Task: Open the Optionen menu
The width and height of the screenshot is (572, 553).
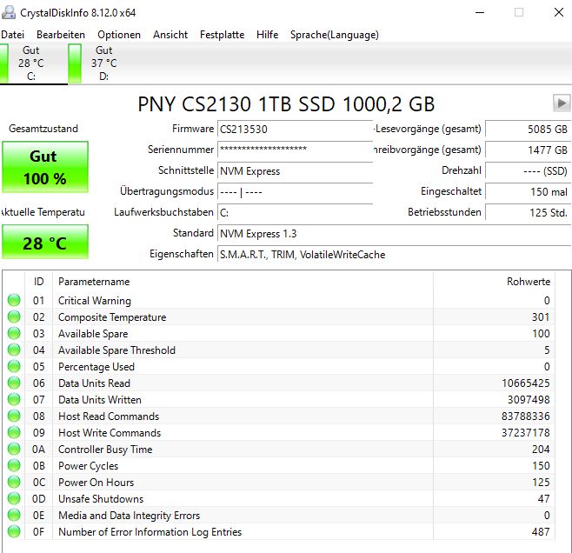Action: pyautogui.click(x=119, y=35)
